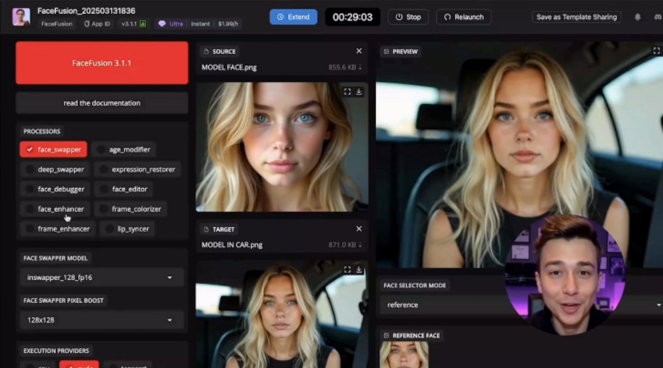The height and width of the screenshot is (368, 663).
Task: Remove the SOURCE file with X
Action: point(359,51)
